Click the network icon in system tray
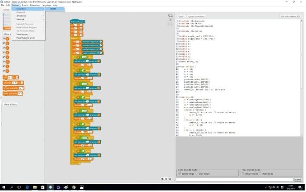This screenshot has width=306, height=192. pos(270,187)
